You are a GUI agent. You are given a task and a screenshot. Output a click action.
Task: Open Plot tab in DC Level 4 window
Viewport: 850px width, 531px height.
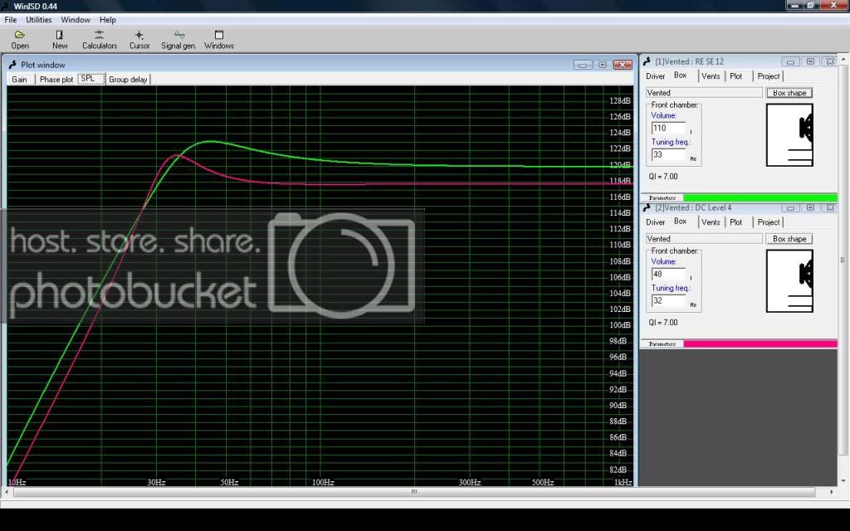(x=736, y=222)
